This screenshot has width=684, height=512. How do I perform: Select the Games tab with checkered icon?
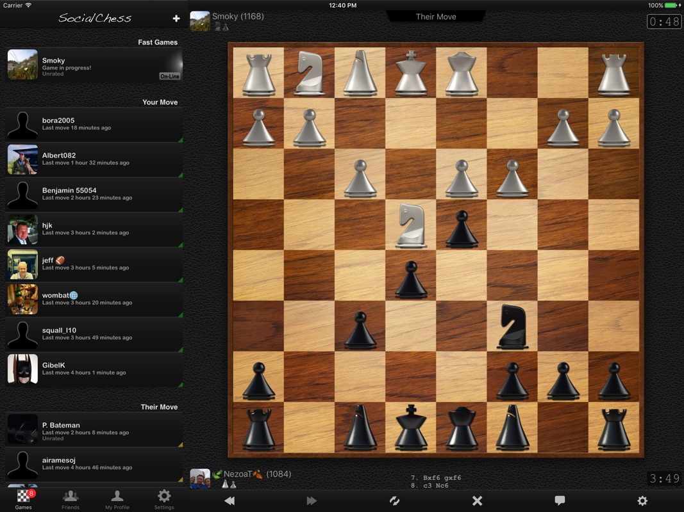[x=24, y=499]
